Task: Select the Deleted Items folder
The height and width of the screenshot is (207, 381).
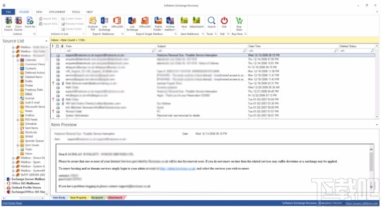Action: click(34, 77)
